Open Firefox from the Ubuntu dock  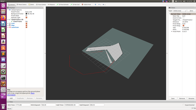(3, 18)
